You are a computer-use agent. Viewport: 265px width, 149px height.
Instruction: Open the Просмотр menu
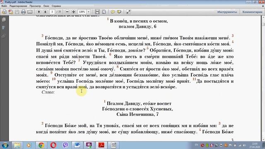35,6
